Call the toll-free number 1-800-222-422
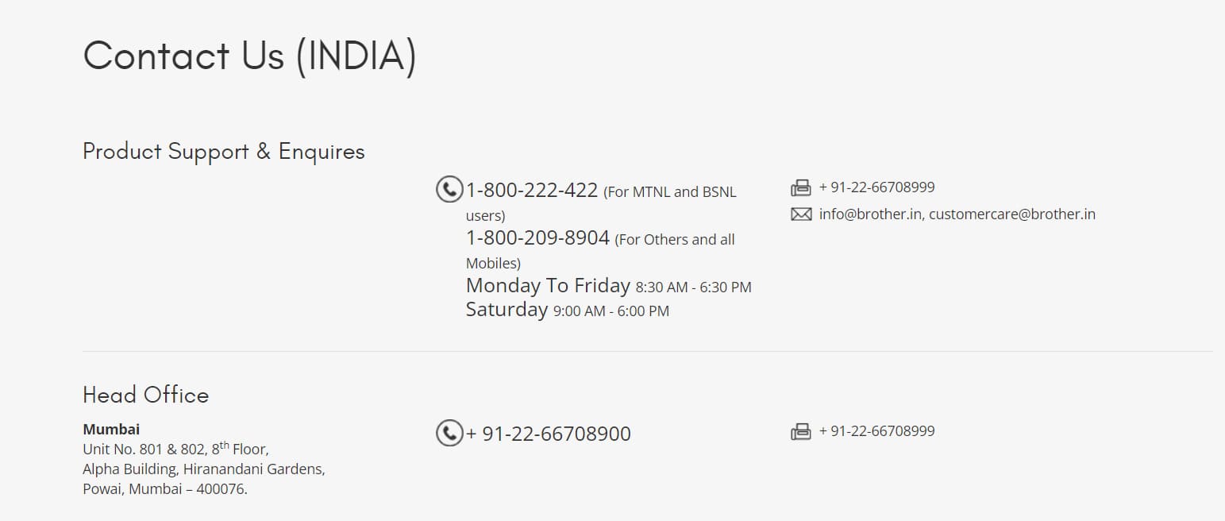This screenshot has height=521, width=1225. click(531, 191)
